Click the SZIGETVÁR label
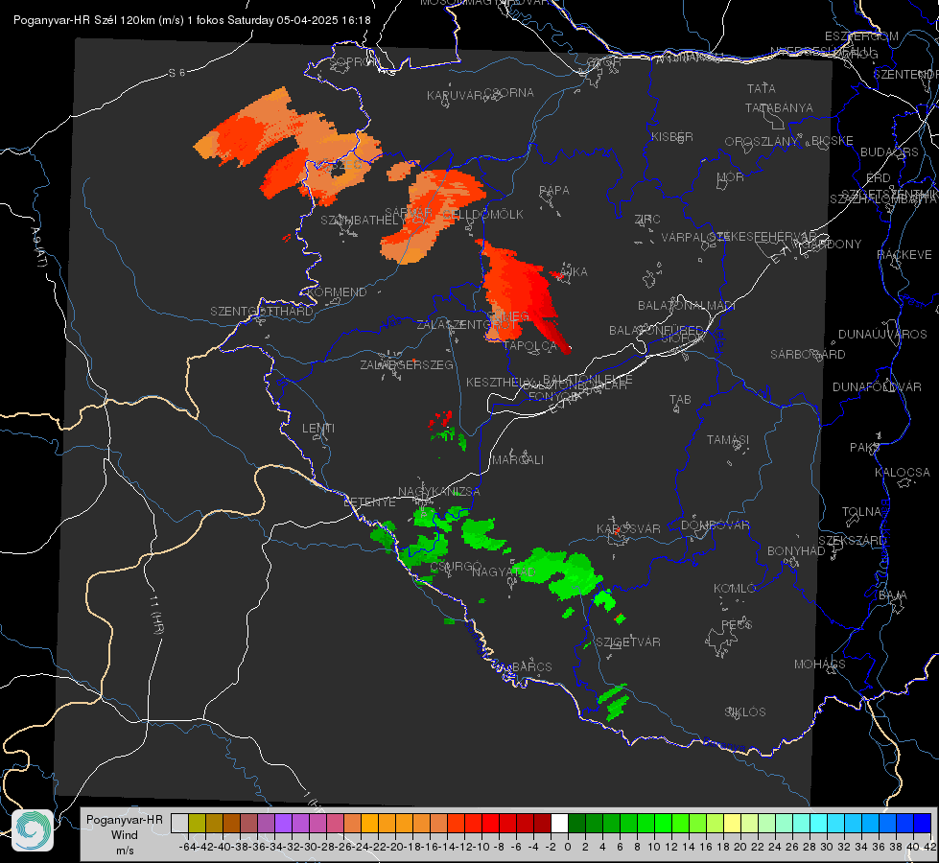The height and width of the screenshot is (863, 939). (x=628, y=642)
